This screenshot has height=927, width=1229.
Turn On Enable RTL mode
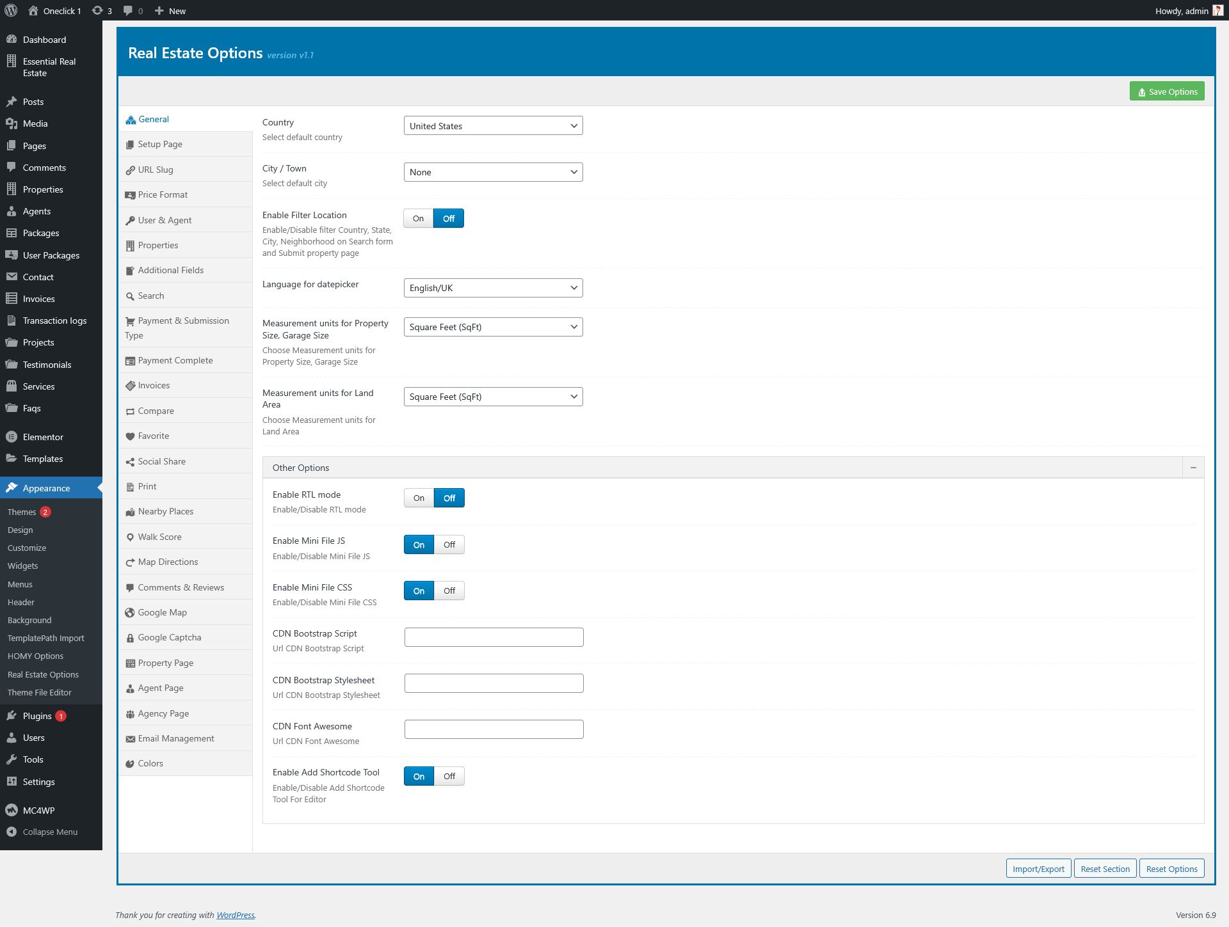point(419,498)
